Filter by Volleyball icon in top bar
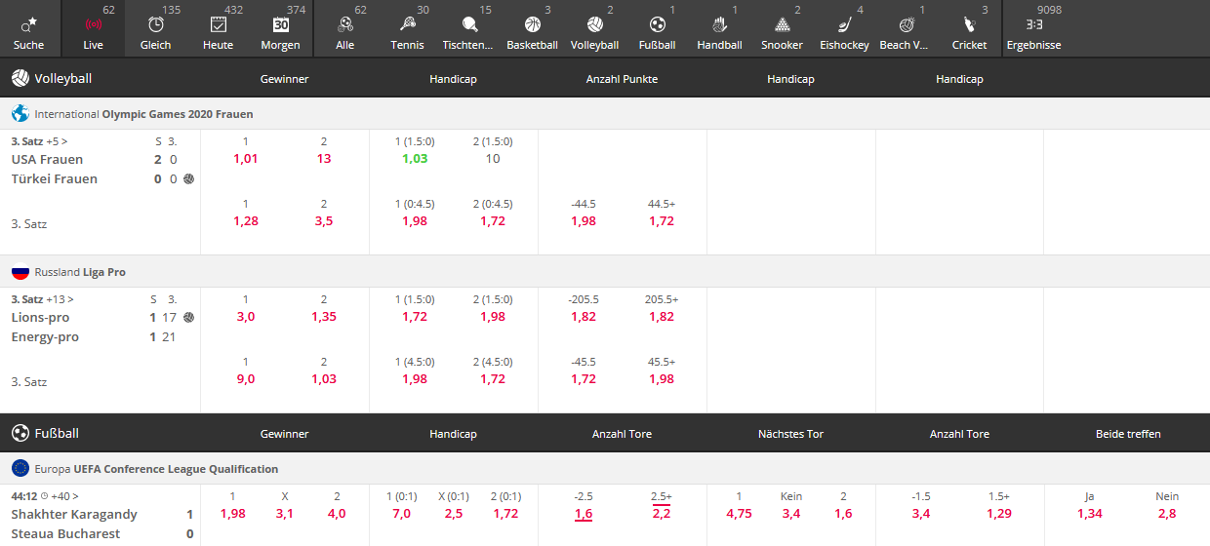Image resolution: width=1210 pixels, height=546 pixels. click(x=594, y=24)
